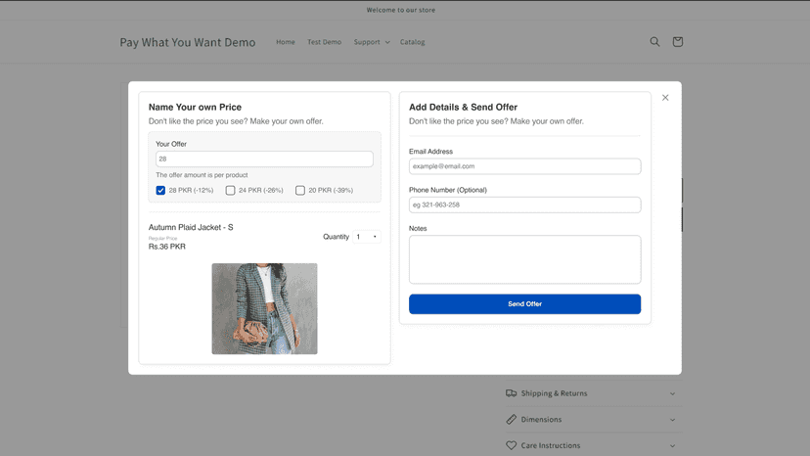Click 'The offer amount is per product' note
This screenshot has width=810, height=456.
click(202, 175)
